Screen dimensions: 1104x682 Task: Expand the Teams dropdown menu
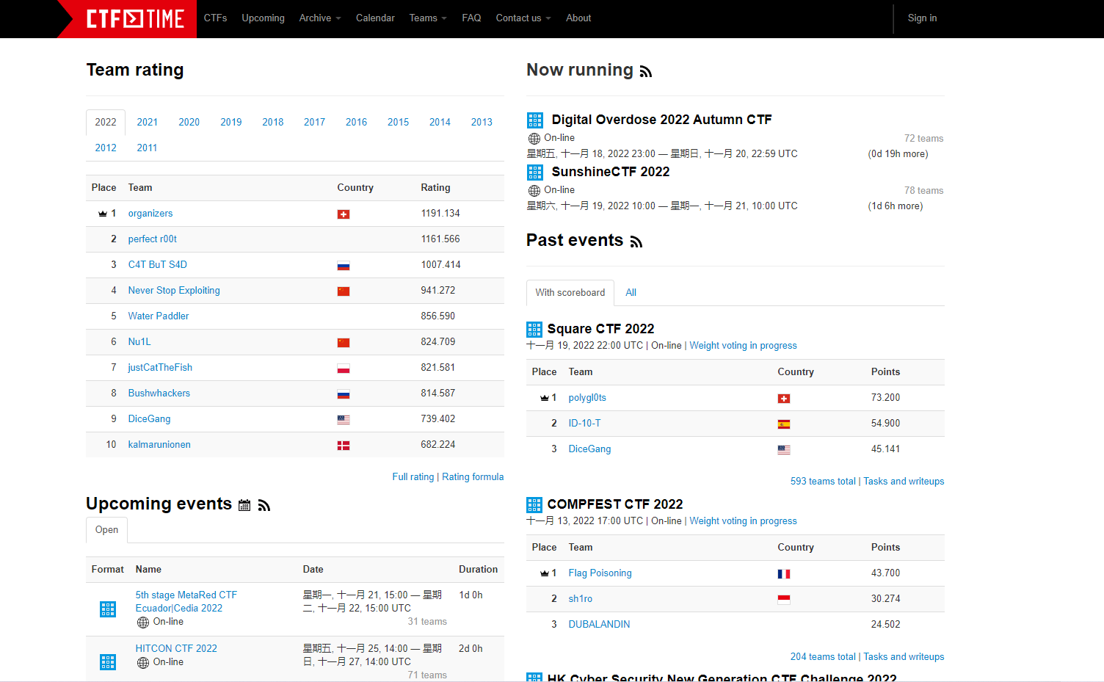coord(428,18)
